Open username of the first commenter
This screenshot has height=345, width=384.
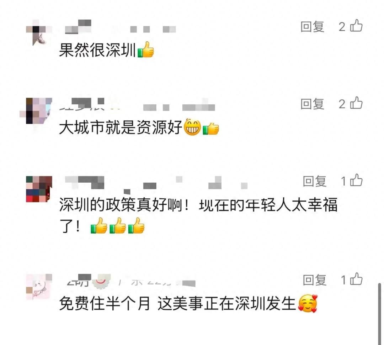point(78,26)
